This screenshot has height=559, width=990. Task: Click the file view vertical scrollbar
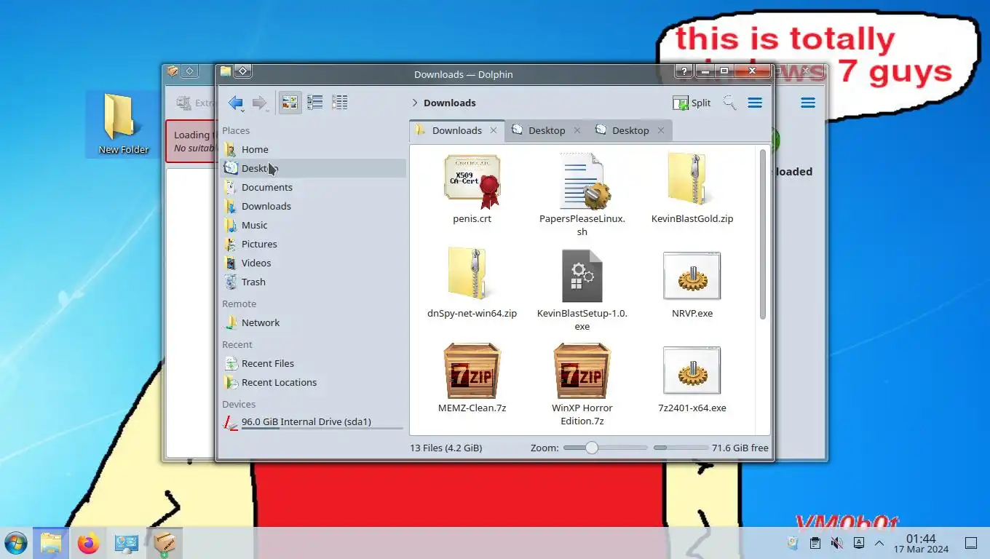pos(763,234)
